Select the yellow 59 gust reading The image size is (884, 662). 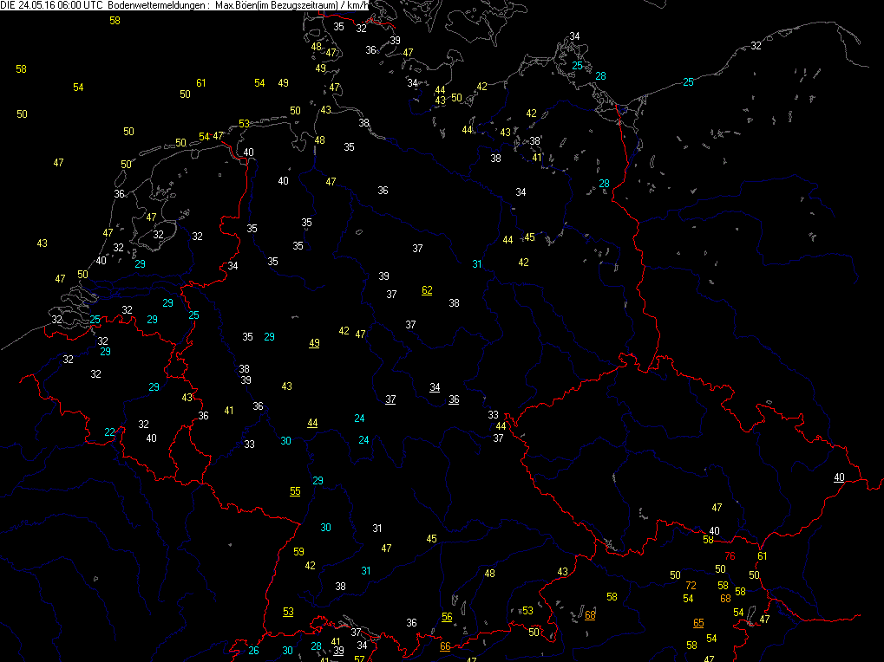[299, 552]
